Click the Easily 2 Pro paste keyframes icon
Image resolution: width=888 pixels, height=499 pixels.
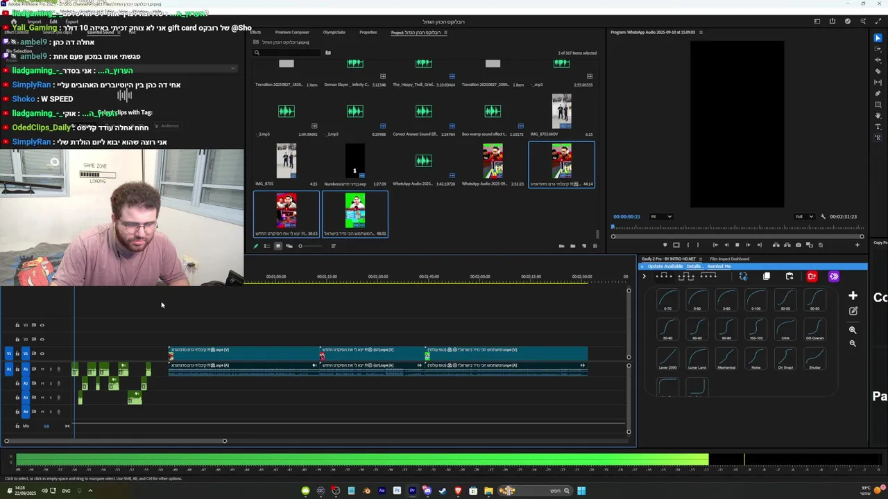[789, 277]
